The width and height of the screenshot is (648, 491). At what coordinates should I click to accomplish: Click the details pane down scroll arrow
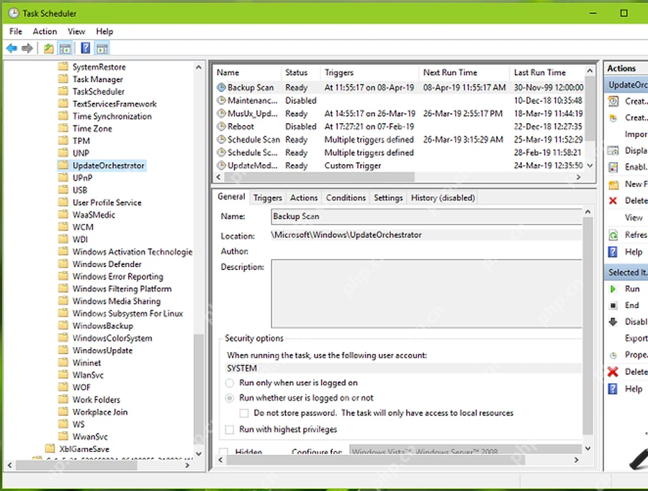[x=588, y=449]
